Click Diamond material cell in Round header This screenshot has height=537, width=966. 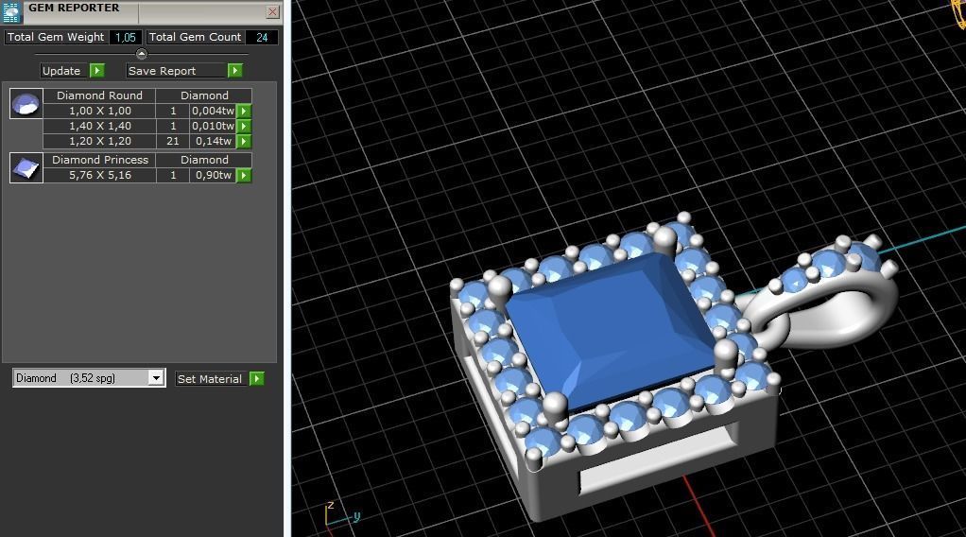click(x=204, y=95)
